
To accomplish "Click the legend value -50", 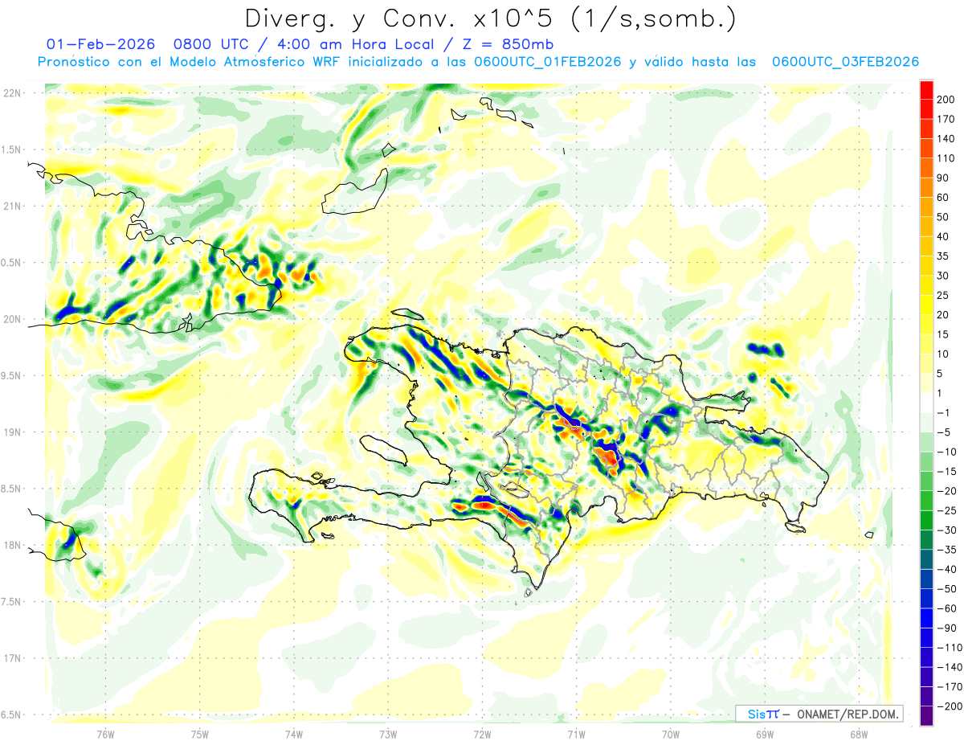I will (x=946, y=588).
